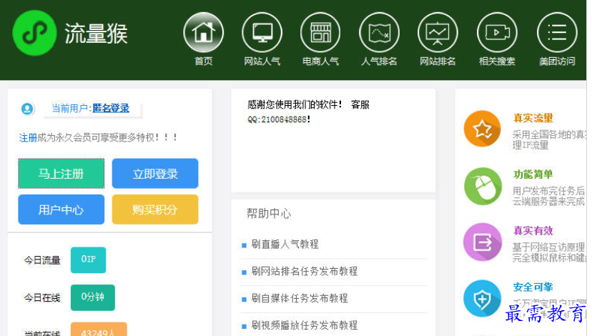Open the 美团访问 list icon
The height and width of the screenshot is (336, 592).
pos(557,32)
